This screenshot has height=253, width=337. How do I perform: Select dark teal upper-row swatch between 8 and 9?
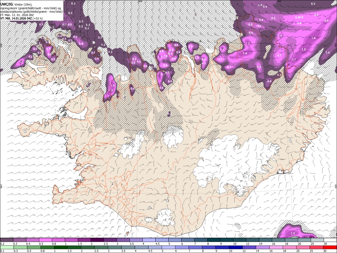coord(214,240)
